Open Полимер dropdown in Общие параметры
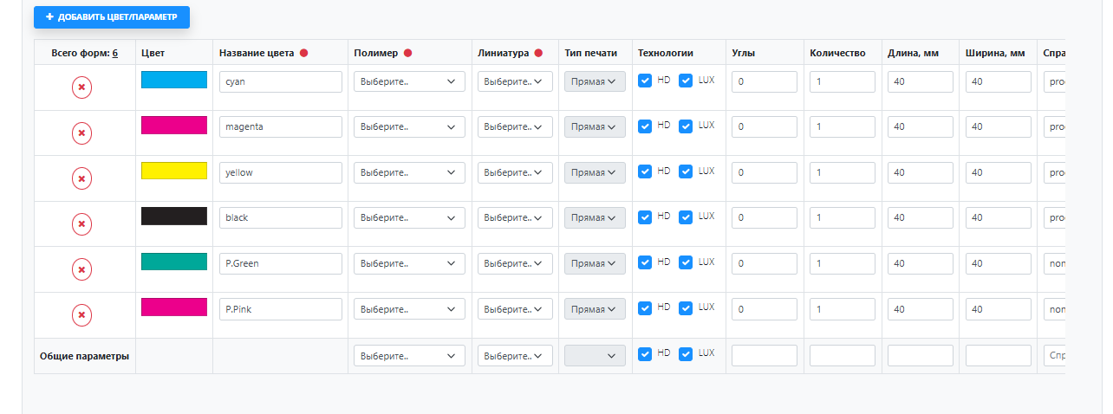Image resolution: width=1113 pixels, height=414 pixels. (x=409, y=356)
